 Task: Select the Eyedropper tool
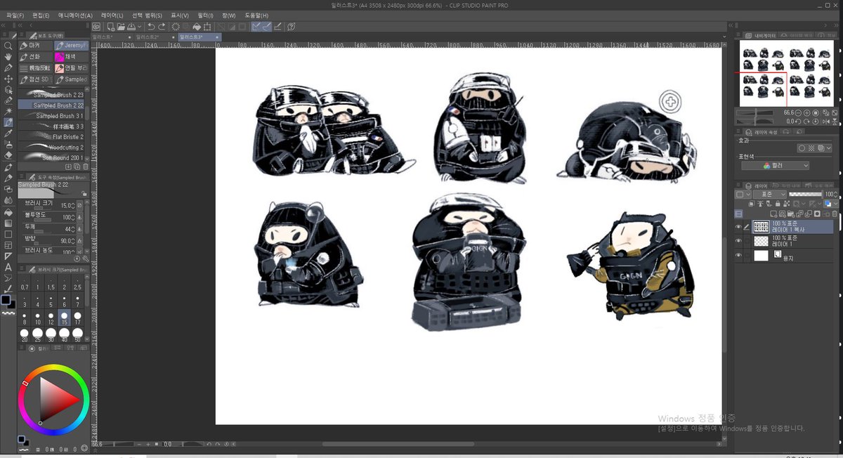pyautogui.click(x=8, y=133)
